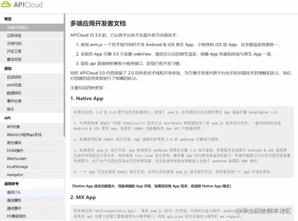This screenshot has height=221, width=298.
Task: Click the APICloud brand name text
Action: 28,5
